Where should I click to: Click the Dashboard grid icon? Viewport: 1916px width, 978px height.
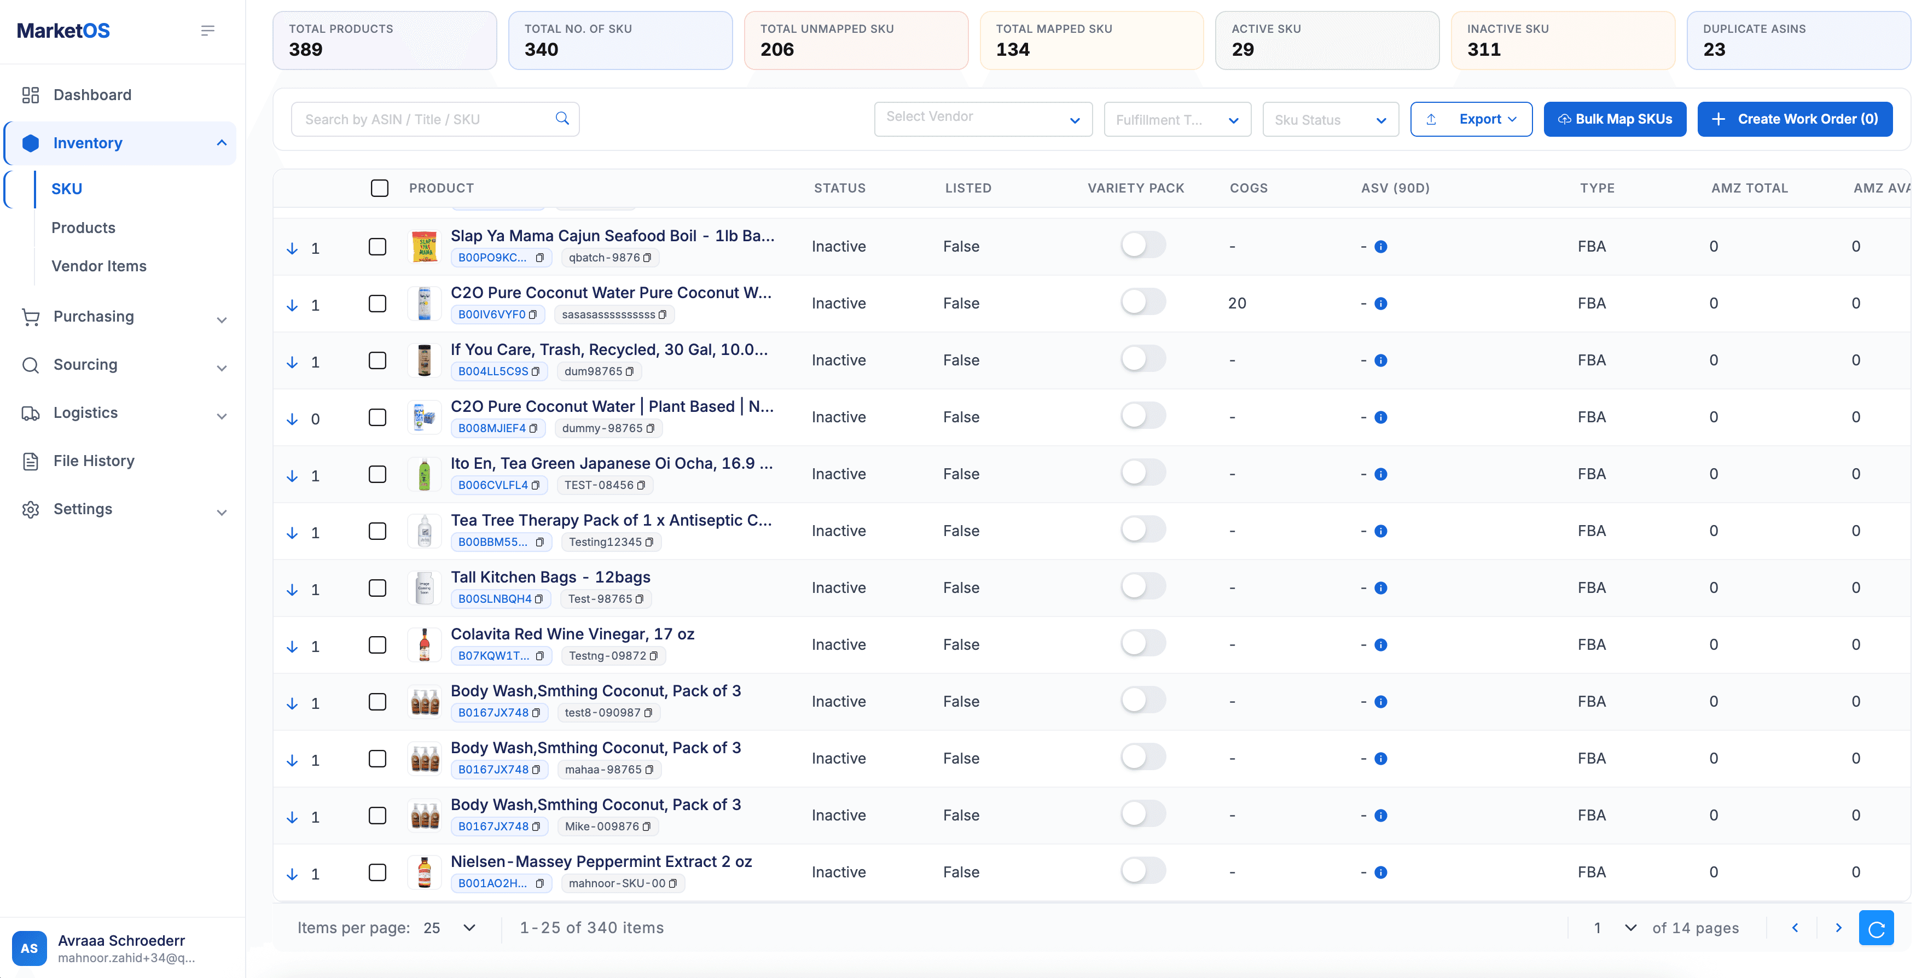pos(31,95)
